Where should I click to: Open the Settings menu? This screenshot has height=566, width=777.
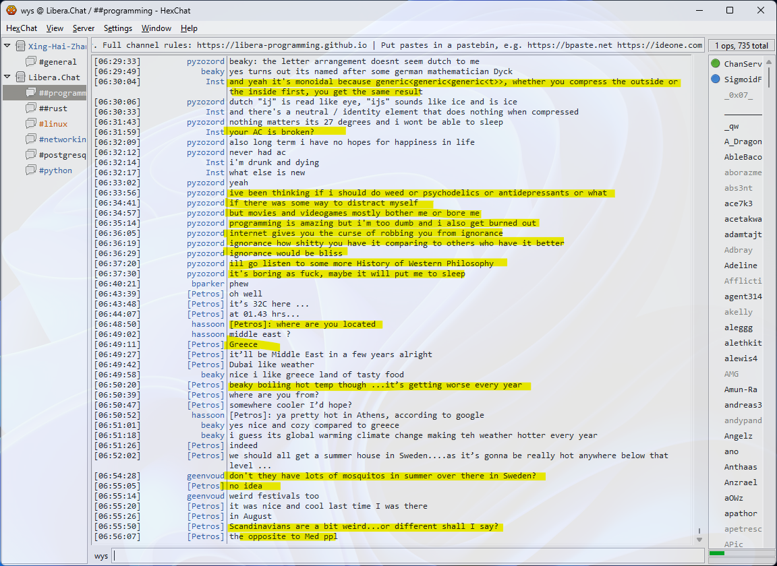click(x=118, y=28)
